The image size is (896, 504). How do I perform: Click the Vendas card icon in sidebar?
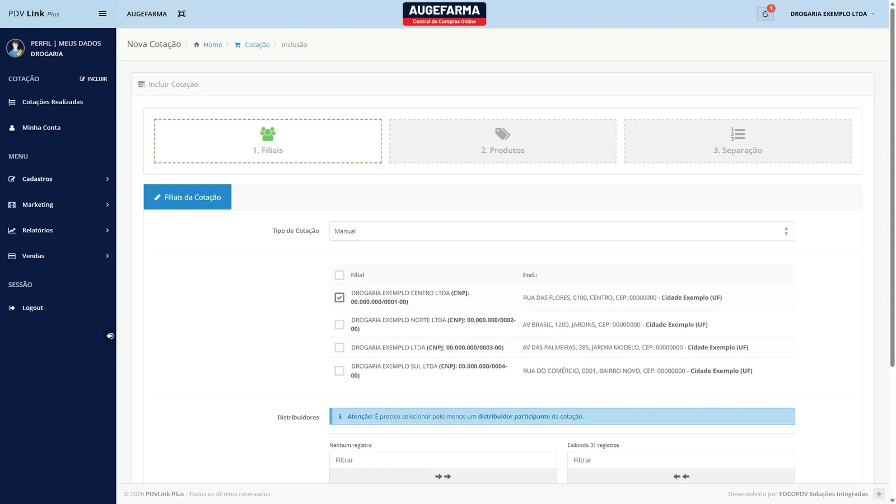pyautogui.click(x=12, y=256)
